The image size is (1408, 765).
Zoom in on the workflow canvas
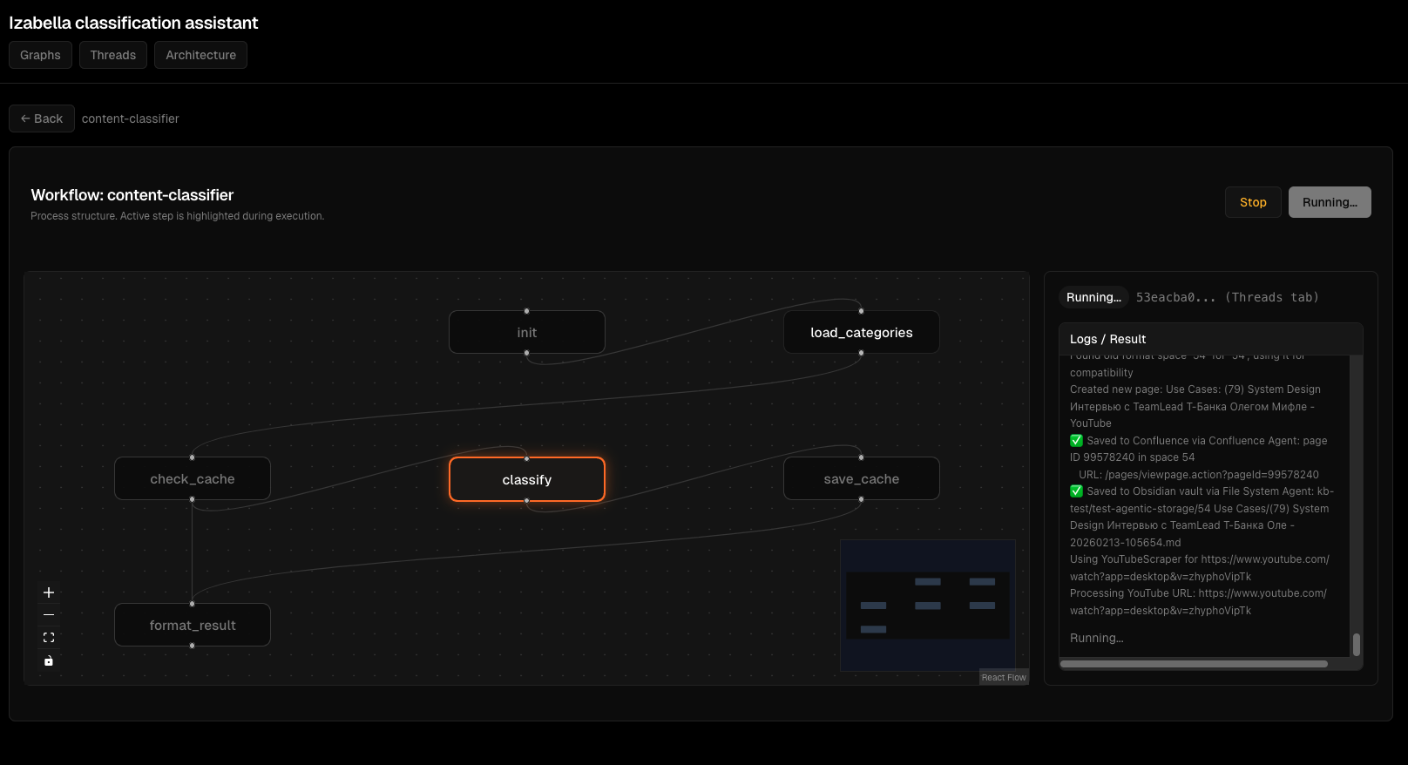click(x=49, y=592)
